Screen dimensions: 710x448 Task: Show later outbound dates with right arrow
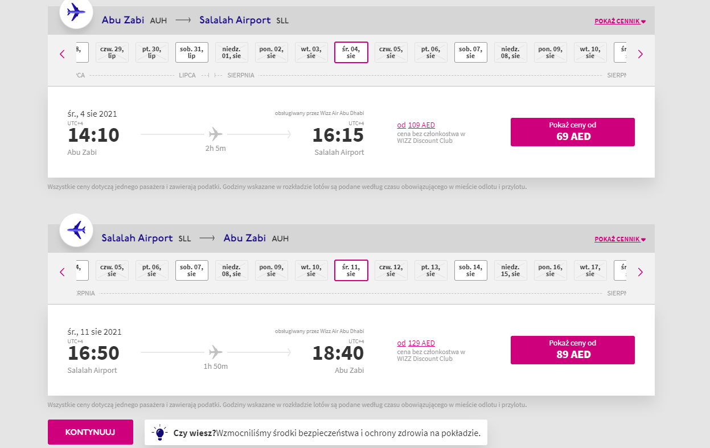640,54
